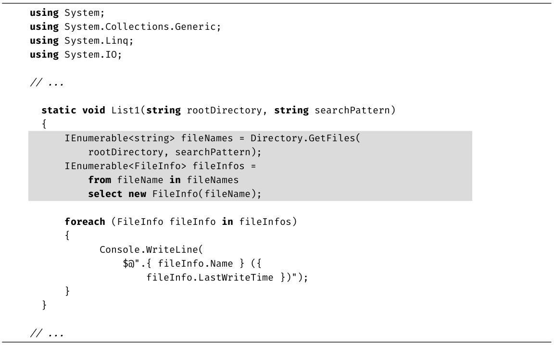Screen dimensions: 554x345
Task: Click the System.Collections.Generic namespace text
Action: (142, 27)
